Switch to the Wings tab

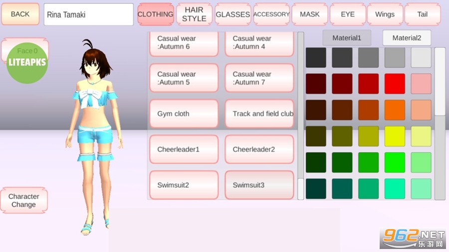[385, 14]
